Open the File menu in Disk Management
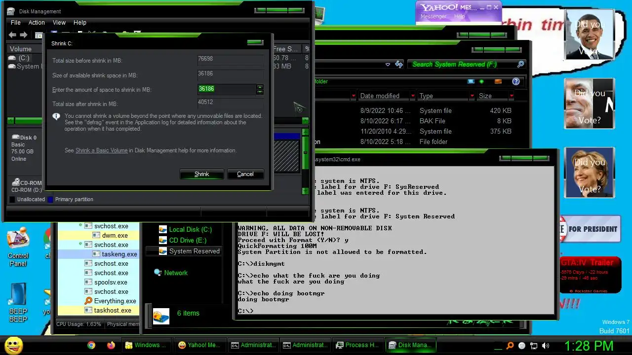The image size is (632, 355). [16, 23]
